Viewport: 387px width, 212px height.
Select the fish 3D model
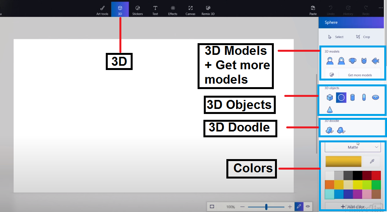[x=375, y=61]
